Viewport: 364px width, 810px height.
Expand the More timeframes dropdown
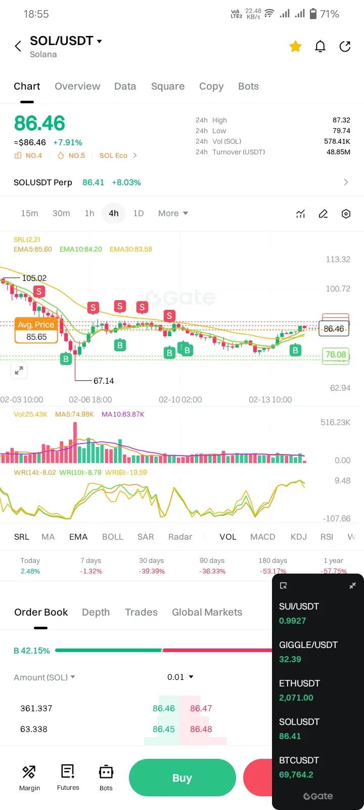coord(173,214)
